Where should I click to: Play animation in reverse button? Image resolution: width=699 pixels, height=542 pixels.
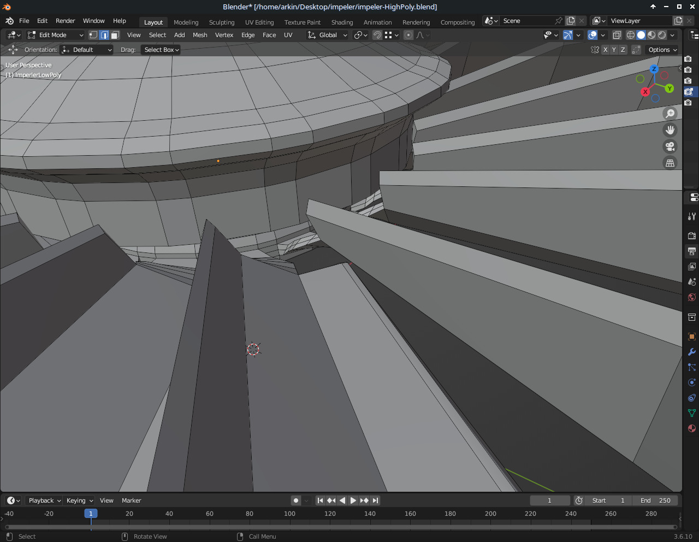click(342, 500)
